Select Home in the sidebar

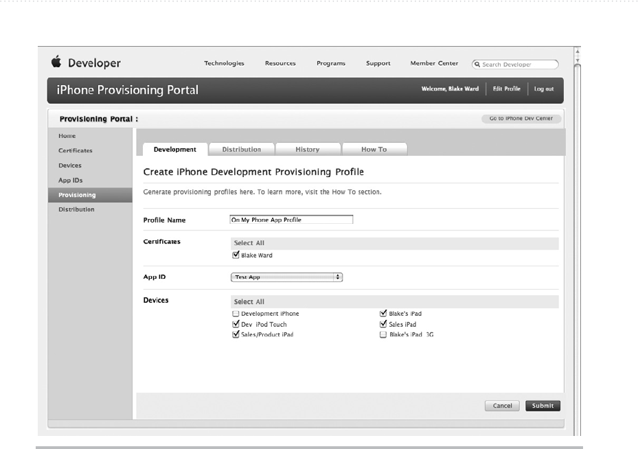click(67, 136)
